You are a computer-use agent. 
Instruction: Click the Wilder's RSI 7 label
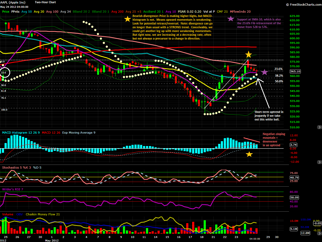point(13,189)
